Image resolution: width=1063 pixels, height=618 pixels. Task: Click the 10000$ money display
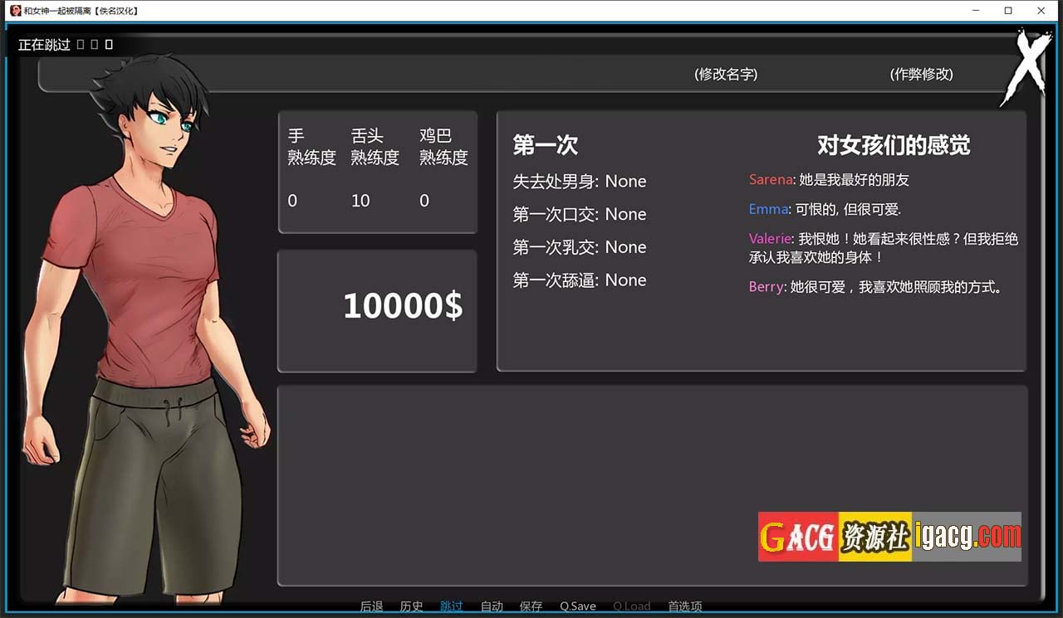click(x=403, y=306)
